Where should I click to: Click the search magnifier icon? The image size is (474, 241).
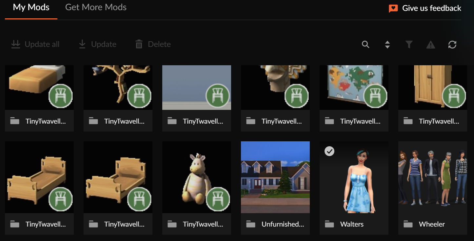365,44
